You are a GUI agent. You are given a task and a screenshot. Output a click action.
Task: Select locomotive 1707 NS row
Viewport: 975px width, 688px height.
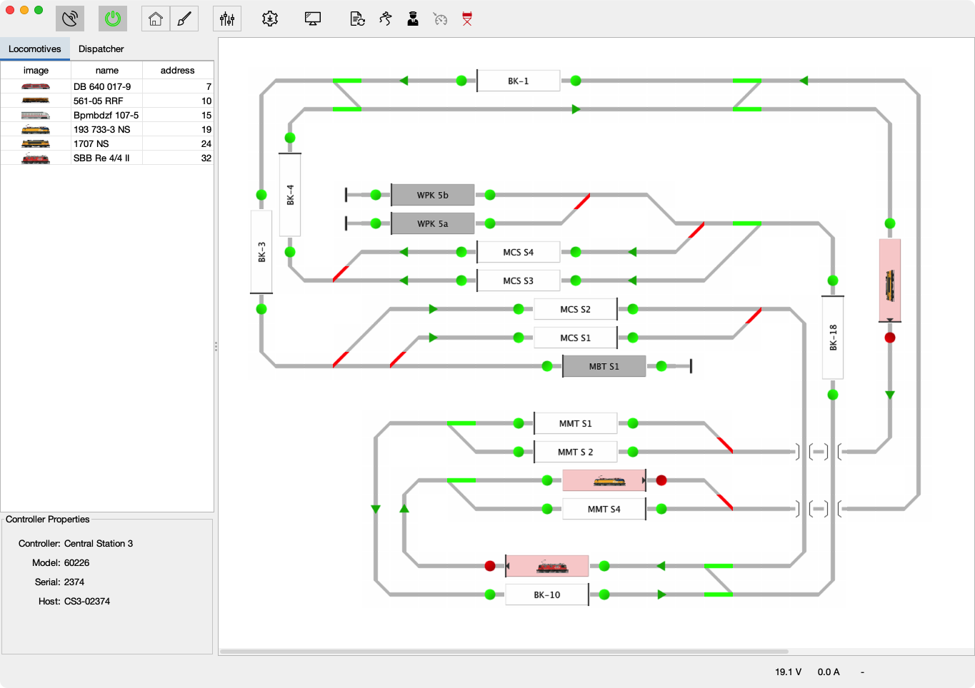107,143
